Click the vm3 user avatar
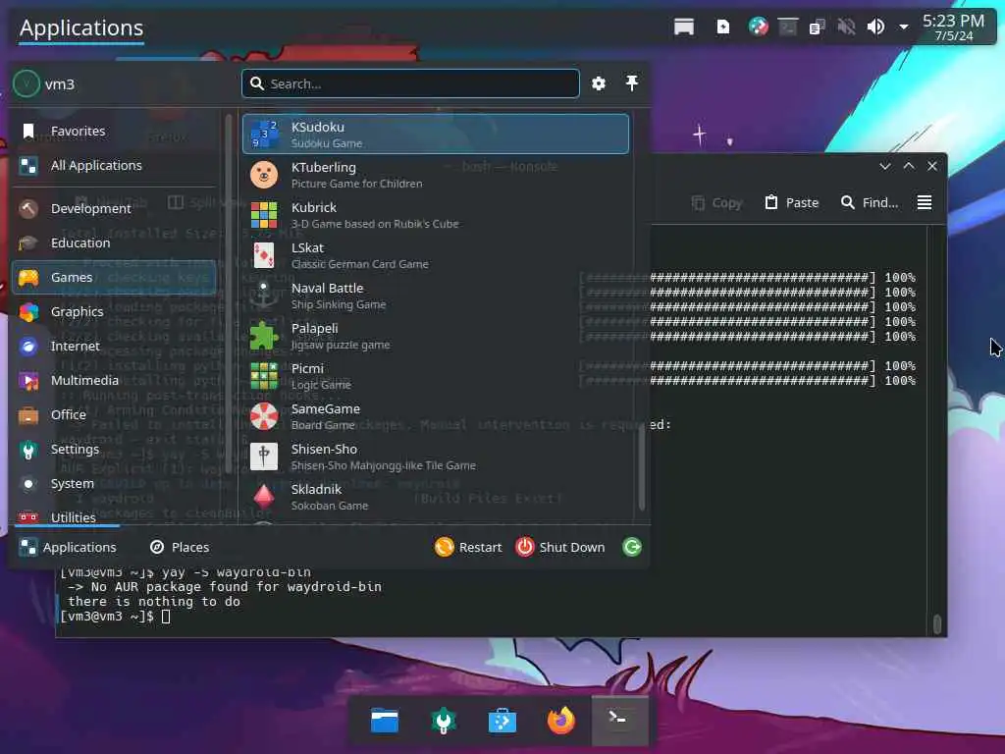1005x754 pixels. [x=26, y=84]
